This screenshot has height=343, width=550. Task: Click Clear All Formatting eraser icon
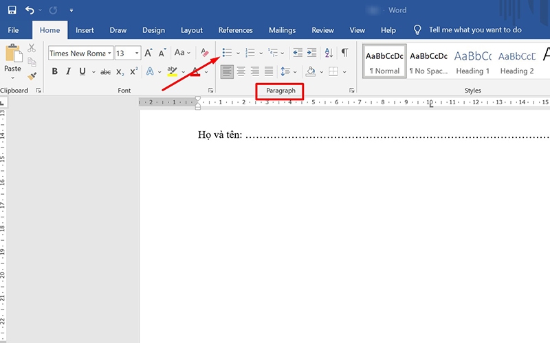point(205,53)
